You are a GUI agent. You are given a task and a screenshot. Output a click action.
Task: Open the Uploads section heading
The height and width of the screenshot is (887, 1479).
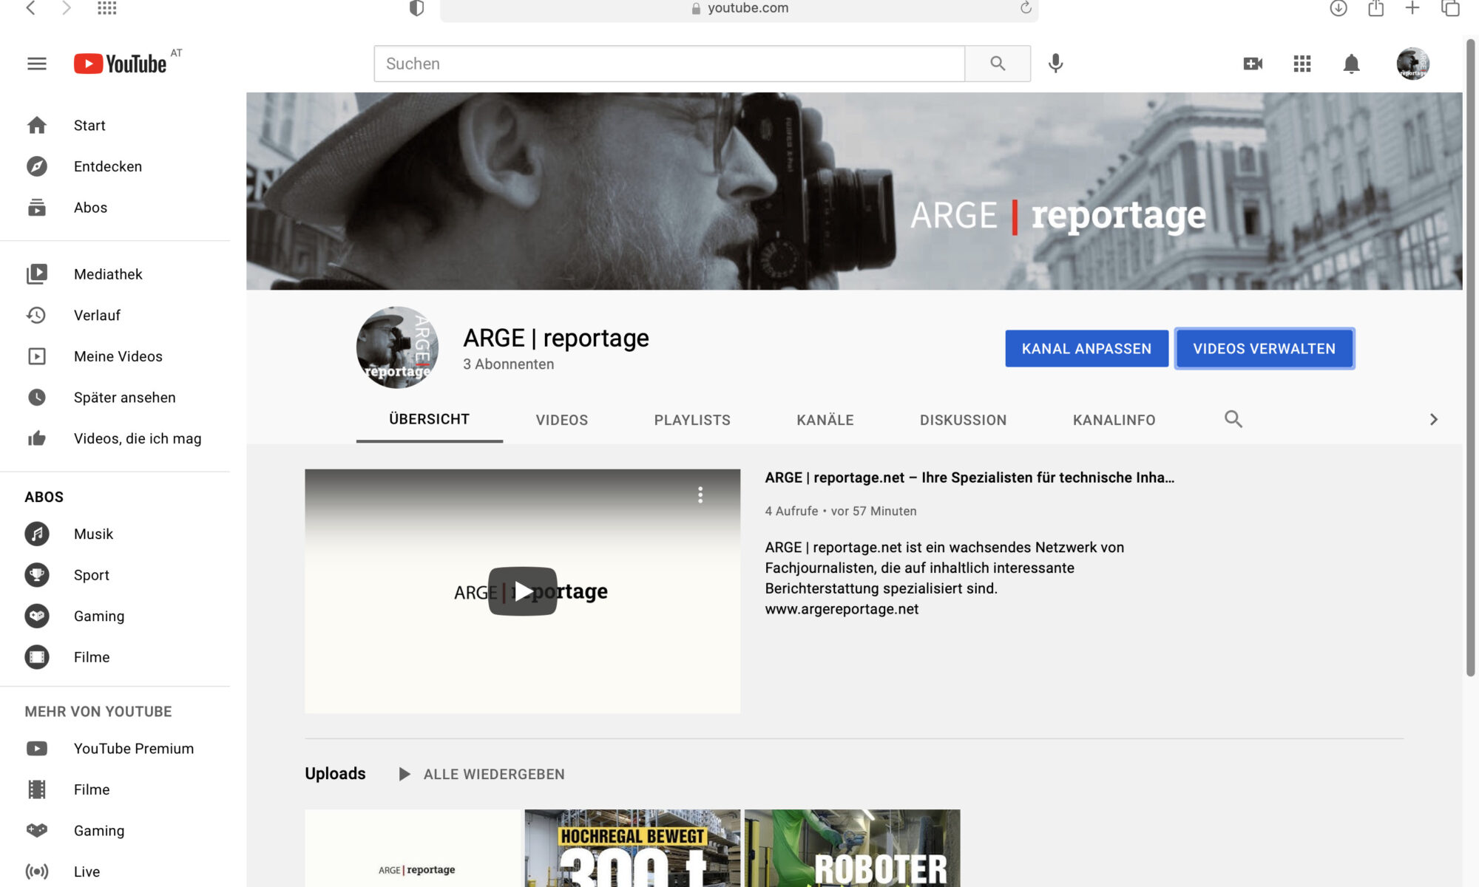point(335,773)
